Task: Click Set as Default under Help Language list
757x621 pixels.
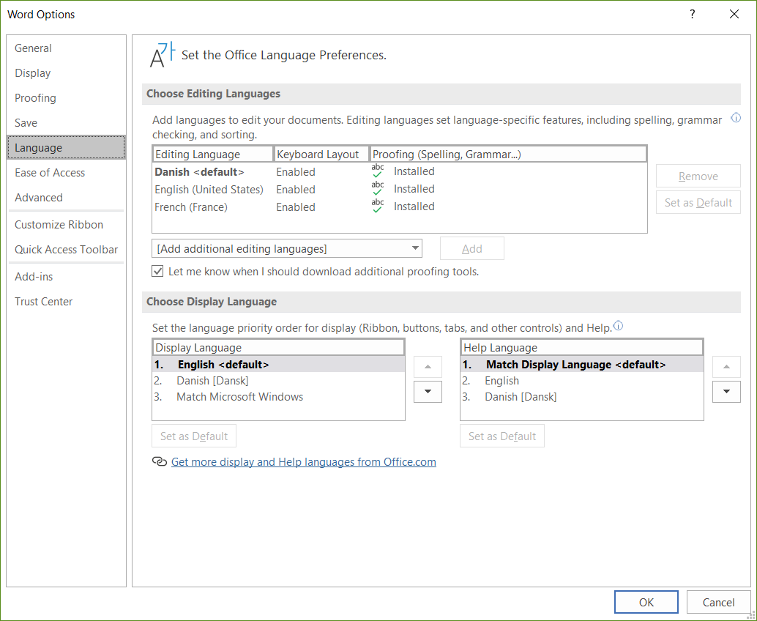Action: [x=502, y=436]
